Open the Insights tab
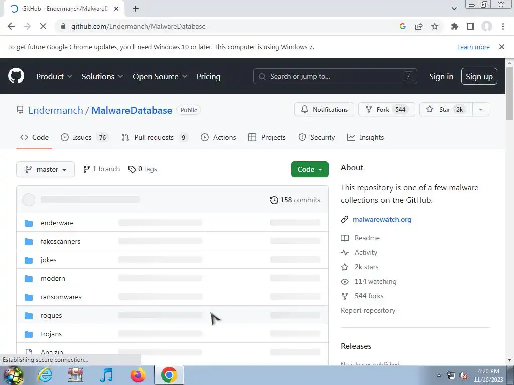514x385 pixels. (366, 137)
